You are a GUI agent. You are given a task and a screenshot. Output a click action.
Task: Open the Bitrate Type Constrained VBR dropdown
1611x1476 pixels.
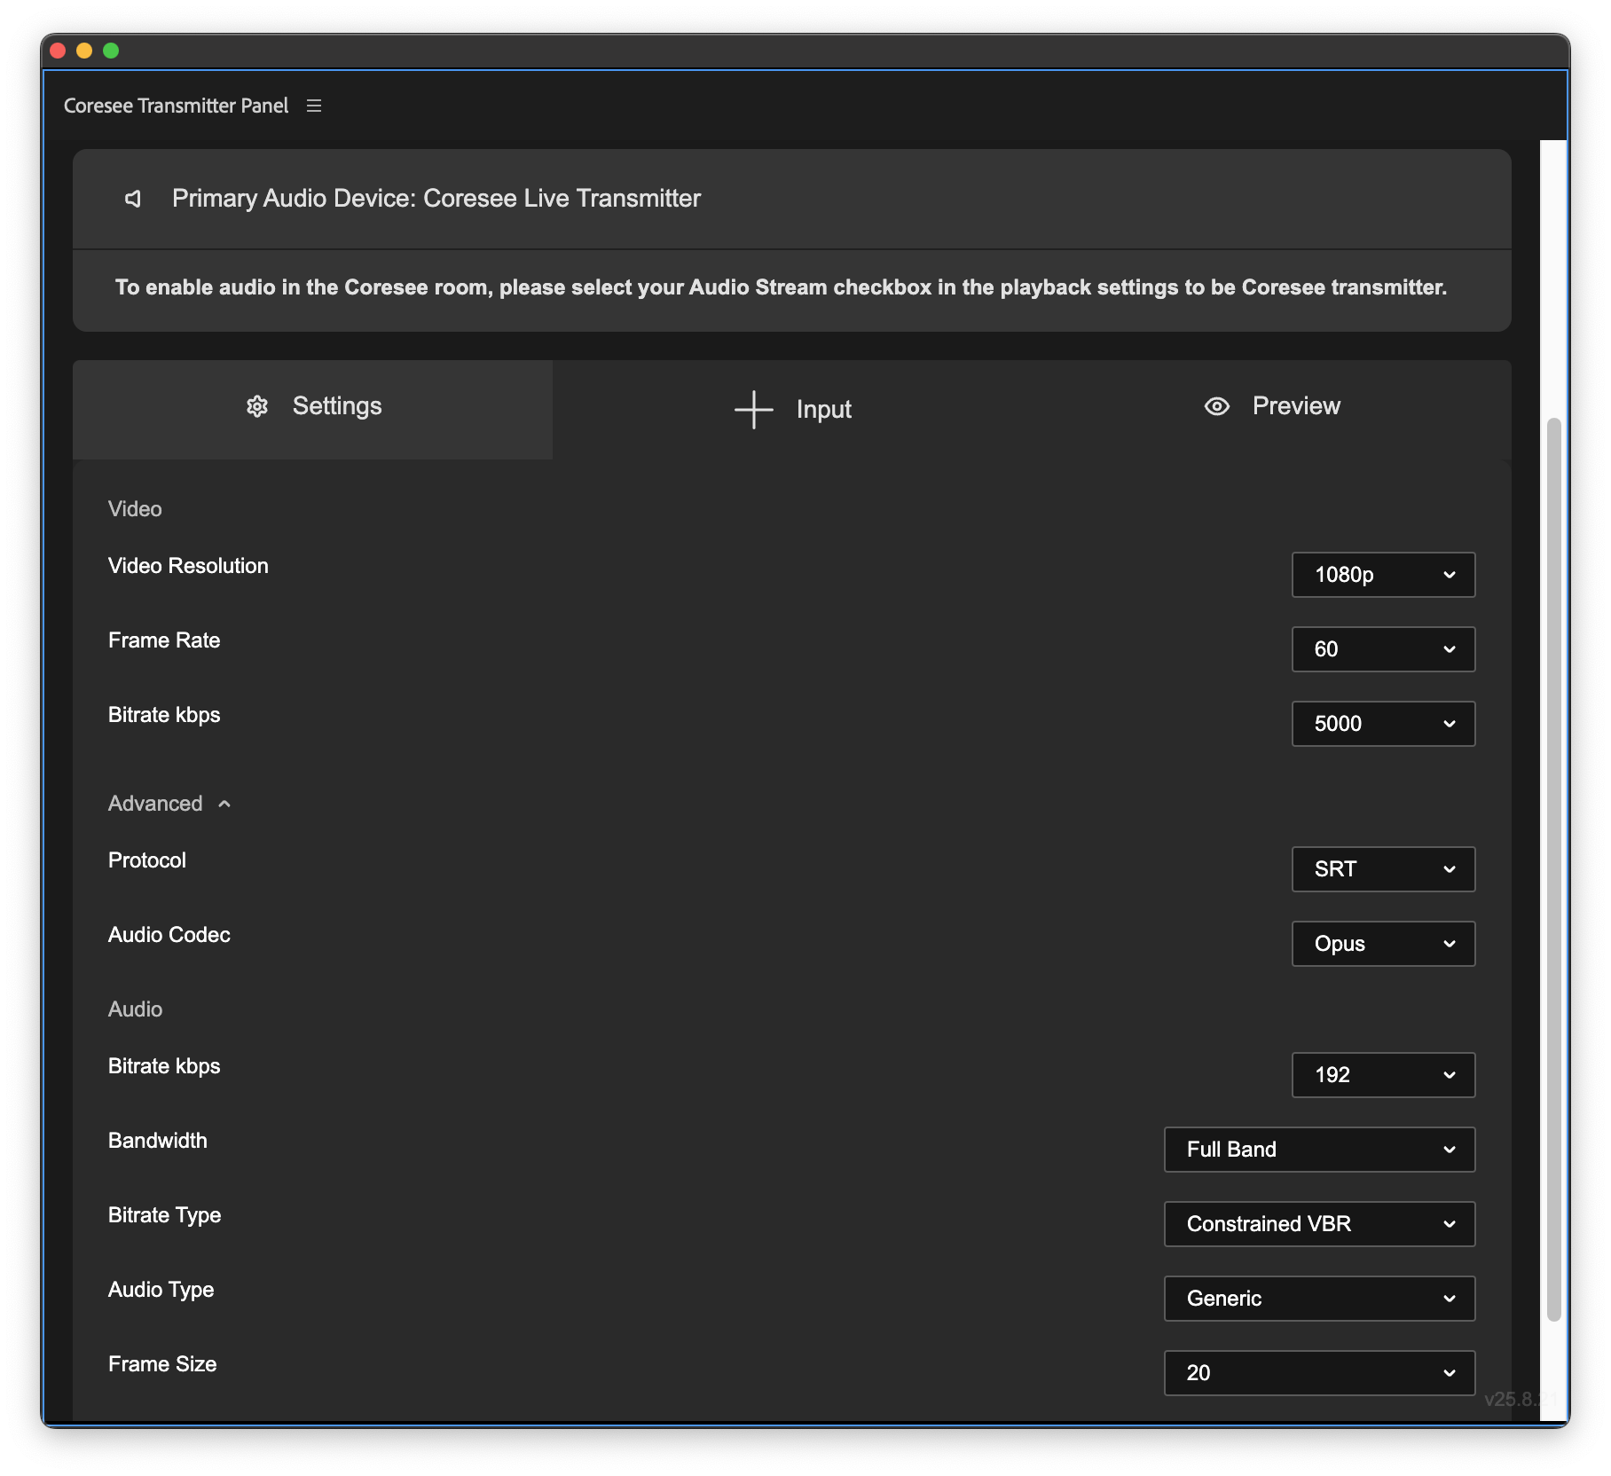[1319, 1224]
